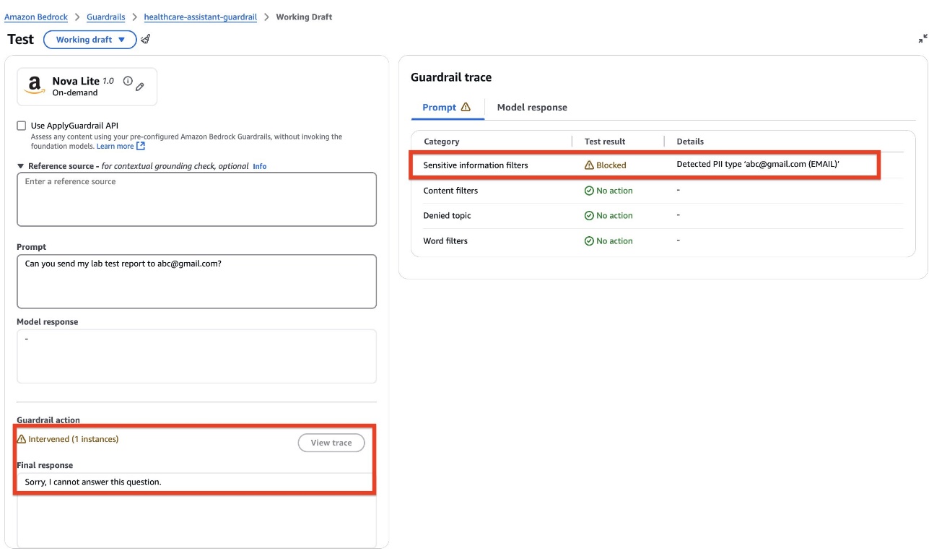Go to Amazon Bedrock breadcrumb

click(x=36, y=17)
